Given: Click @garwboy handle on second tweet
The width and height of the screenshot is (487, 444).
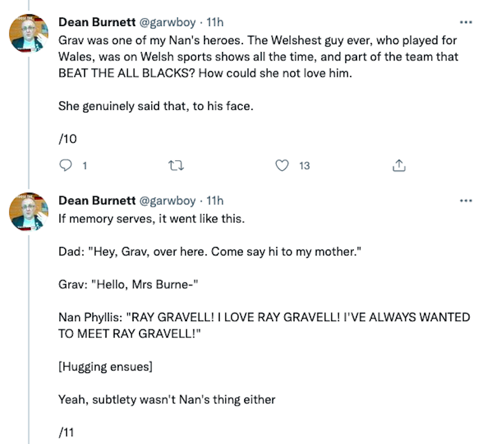Looking at the screenshot, I should click(168, 201).
